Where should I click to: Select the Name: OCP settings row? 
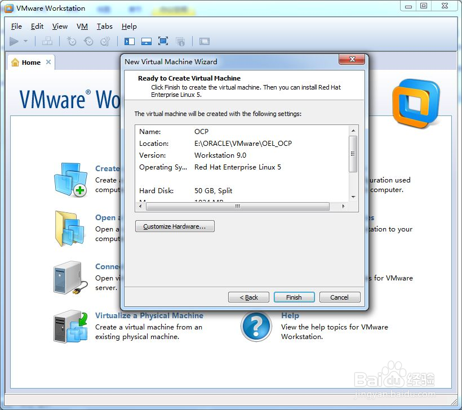[242, 131]
